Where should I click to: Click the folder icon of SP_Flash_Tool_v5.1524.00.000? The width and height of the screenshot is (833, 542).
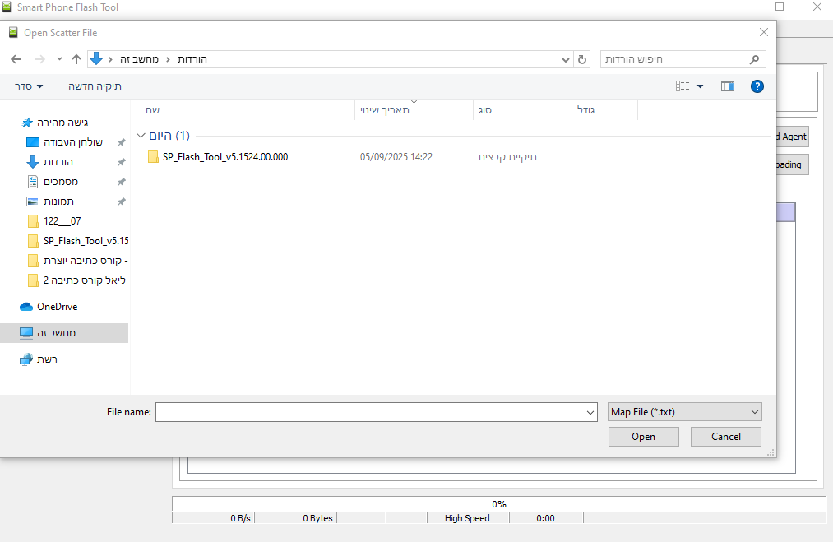pos(153,157)
